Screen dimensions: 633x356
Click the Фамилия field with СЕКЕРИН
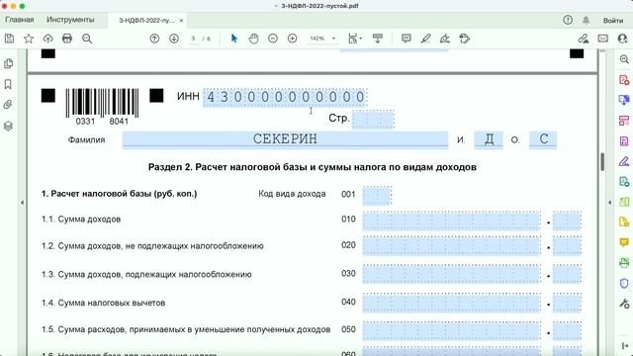point(285,139)
